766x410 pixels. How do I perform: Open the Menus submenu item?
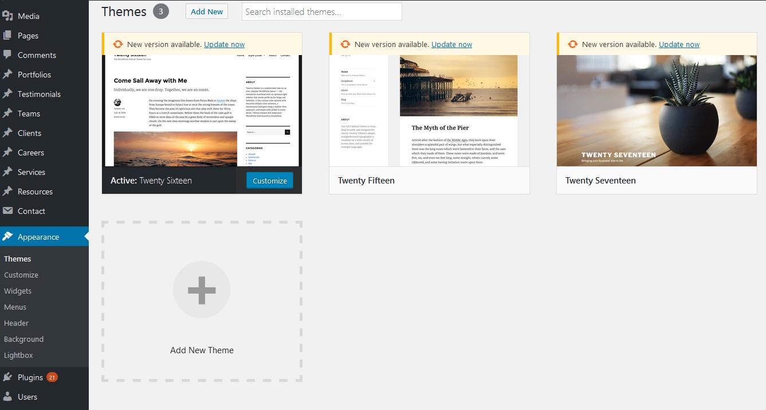tap(15, 307)
